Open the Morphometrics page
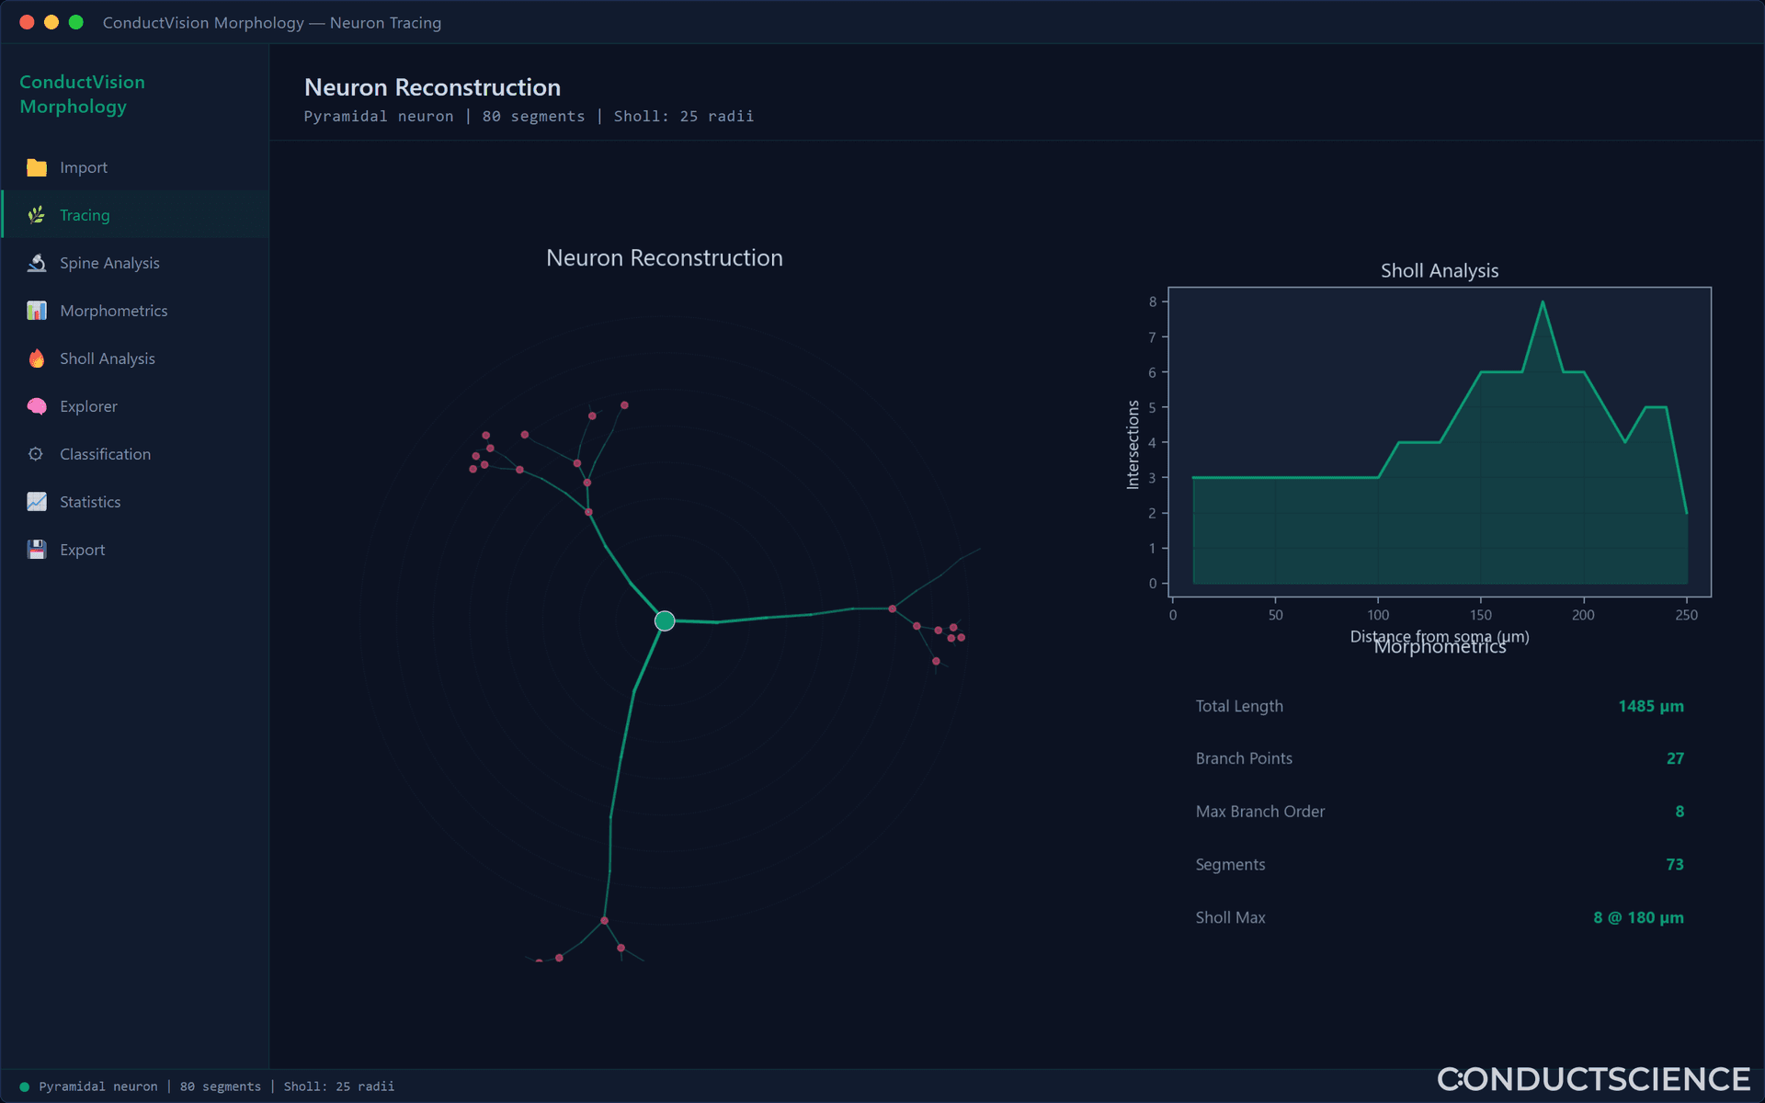 click(135, 311)
